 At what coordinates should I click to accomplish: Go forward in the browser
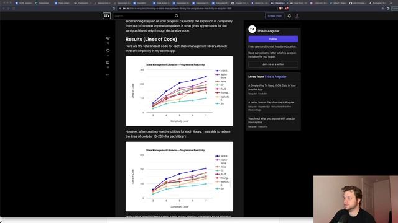coord(8,8)
